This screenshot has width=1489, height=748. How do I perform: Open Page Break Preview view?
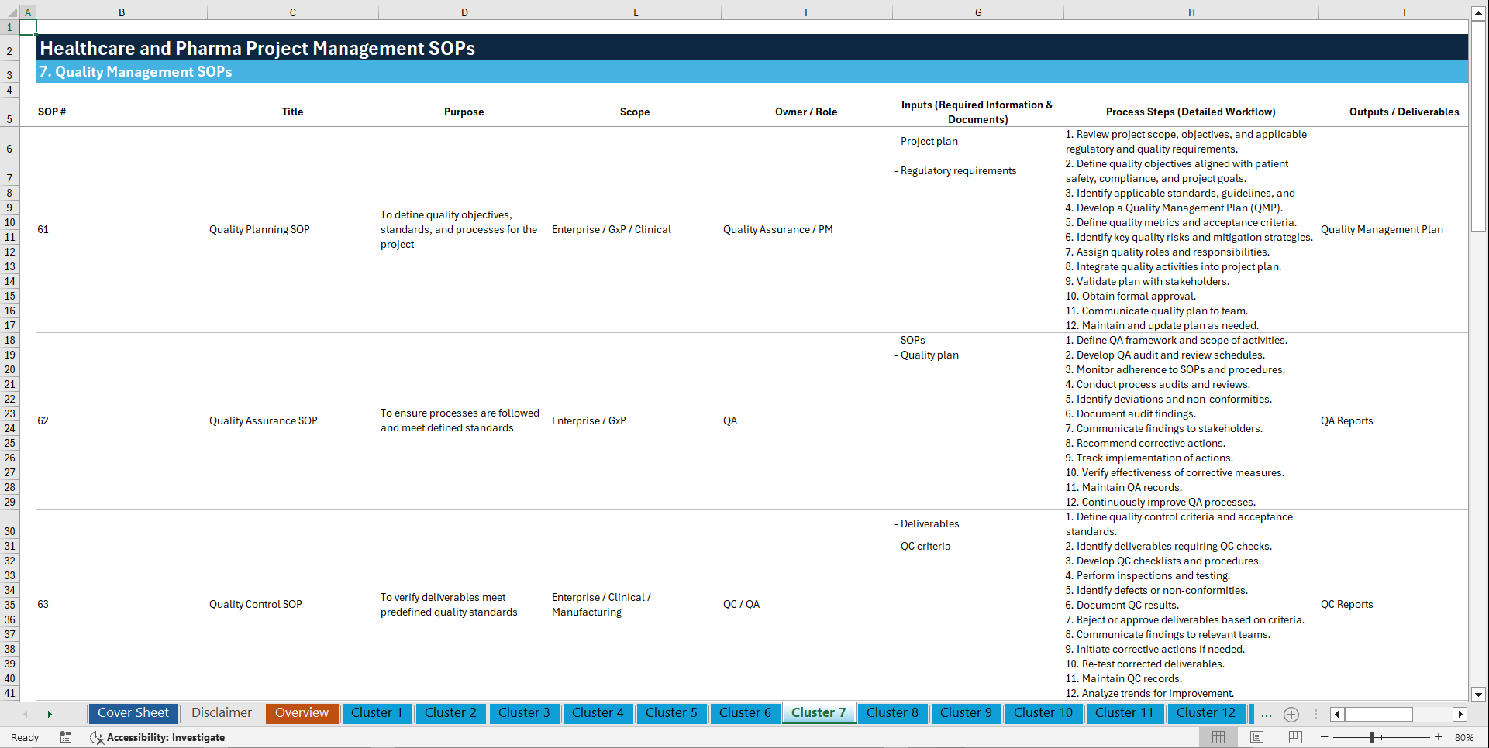1294,737
